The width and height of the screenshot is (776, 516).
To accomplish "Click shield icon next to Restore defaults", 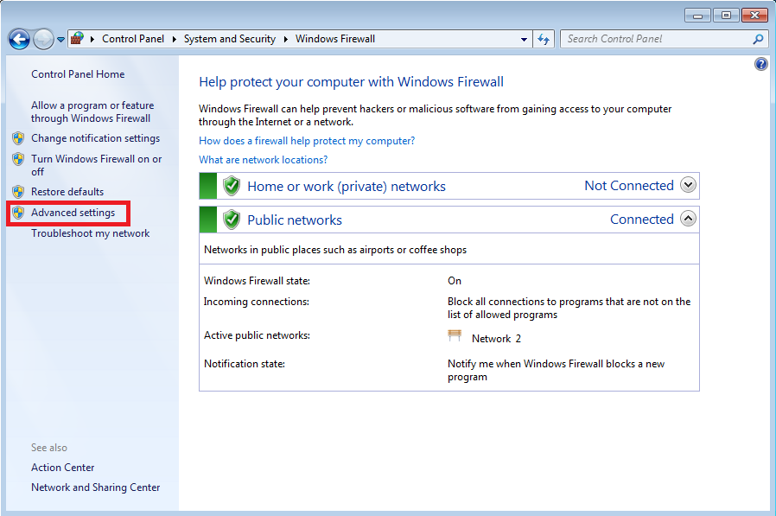I will click(18, 192).
